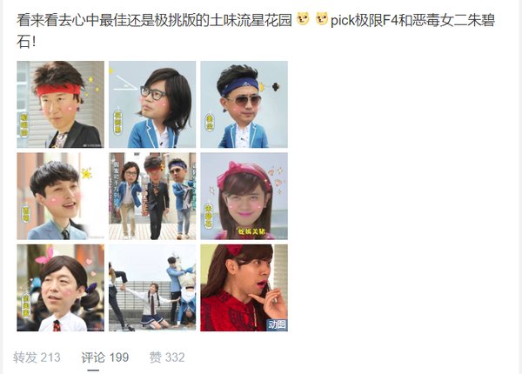The height and width of the screenshot is (374, 522).
Task: Open the 转发 213 repost tab
Action: click(37, 357)
